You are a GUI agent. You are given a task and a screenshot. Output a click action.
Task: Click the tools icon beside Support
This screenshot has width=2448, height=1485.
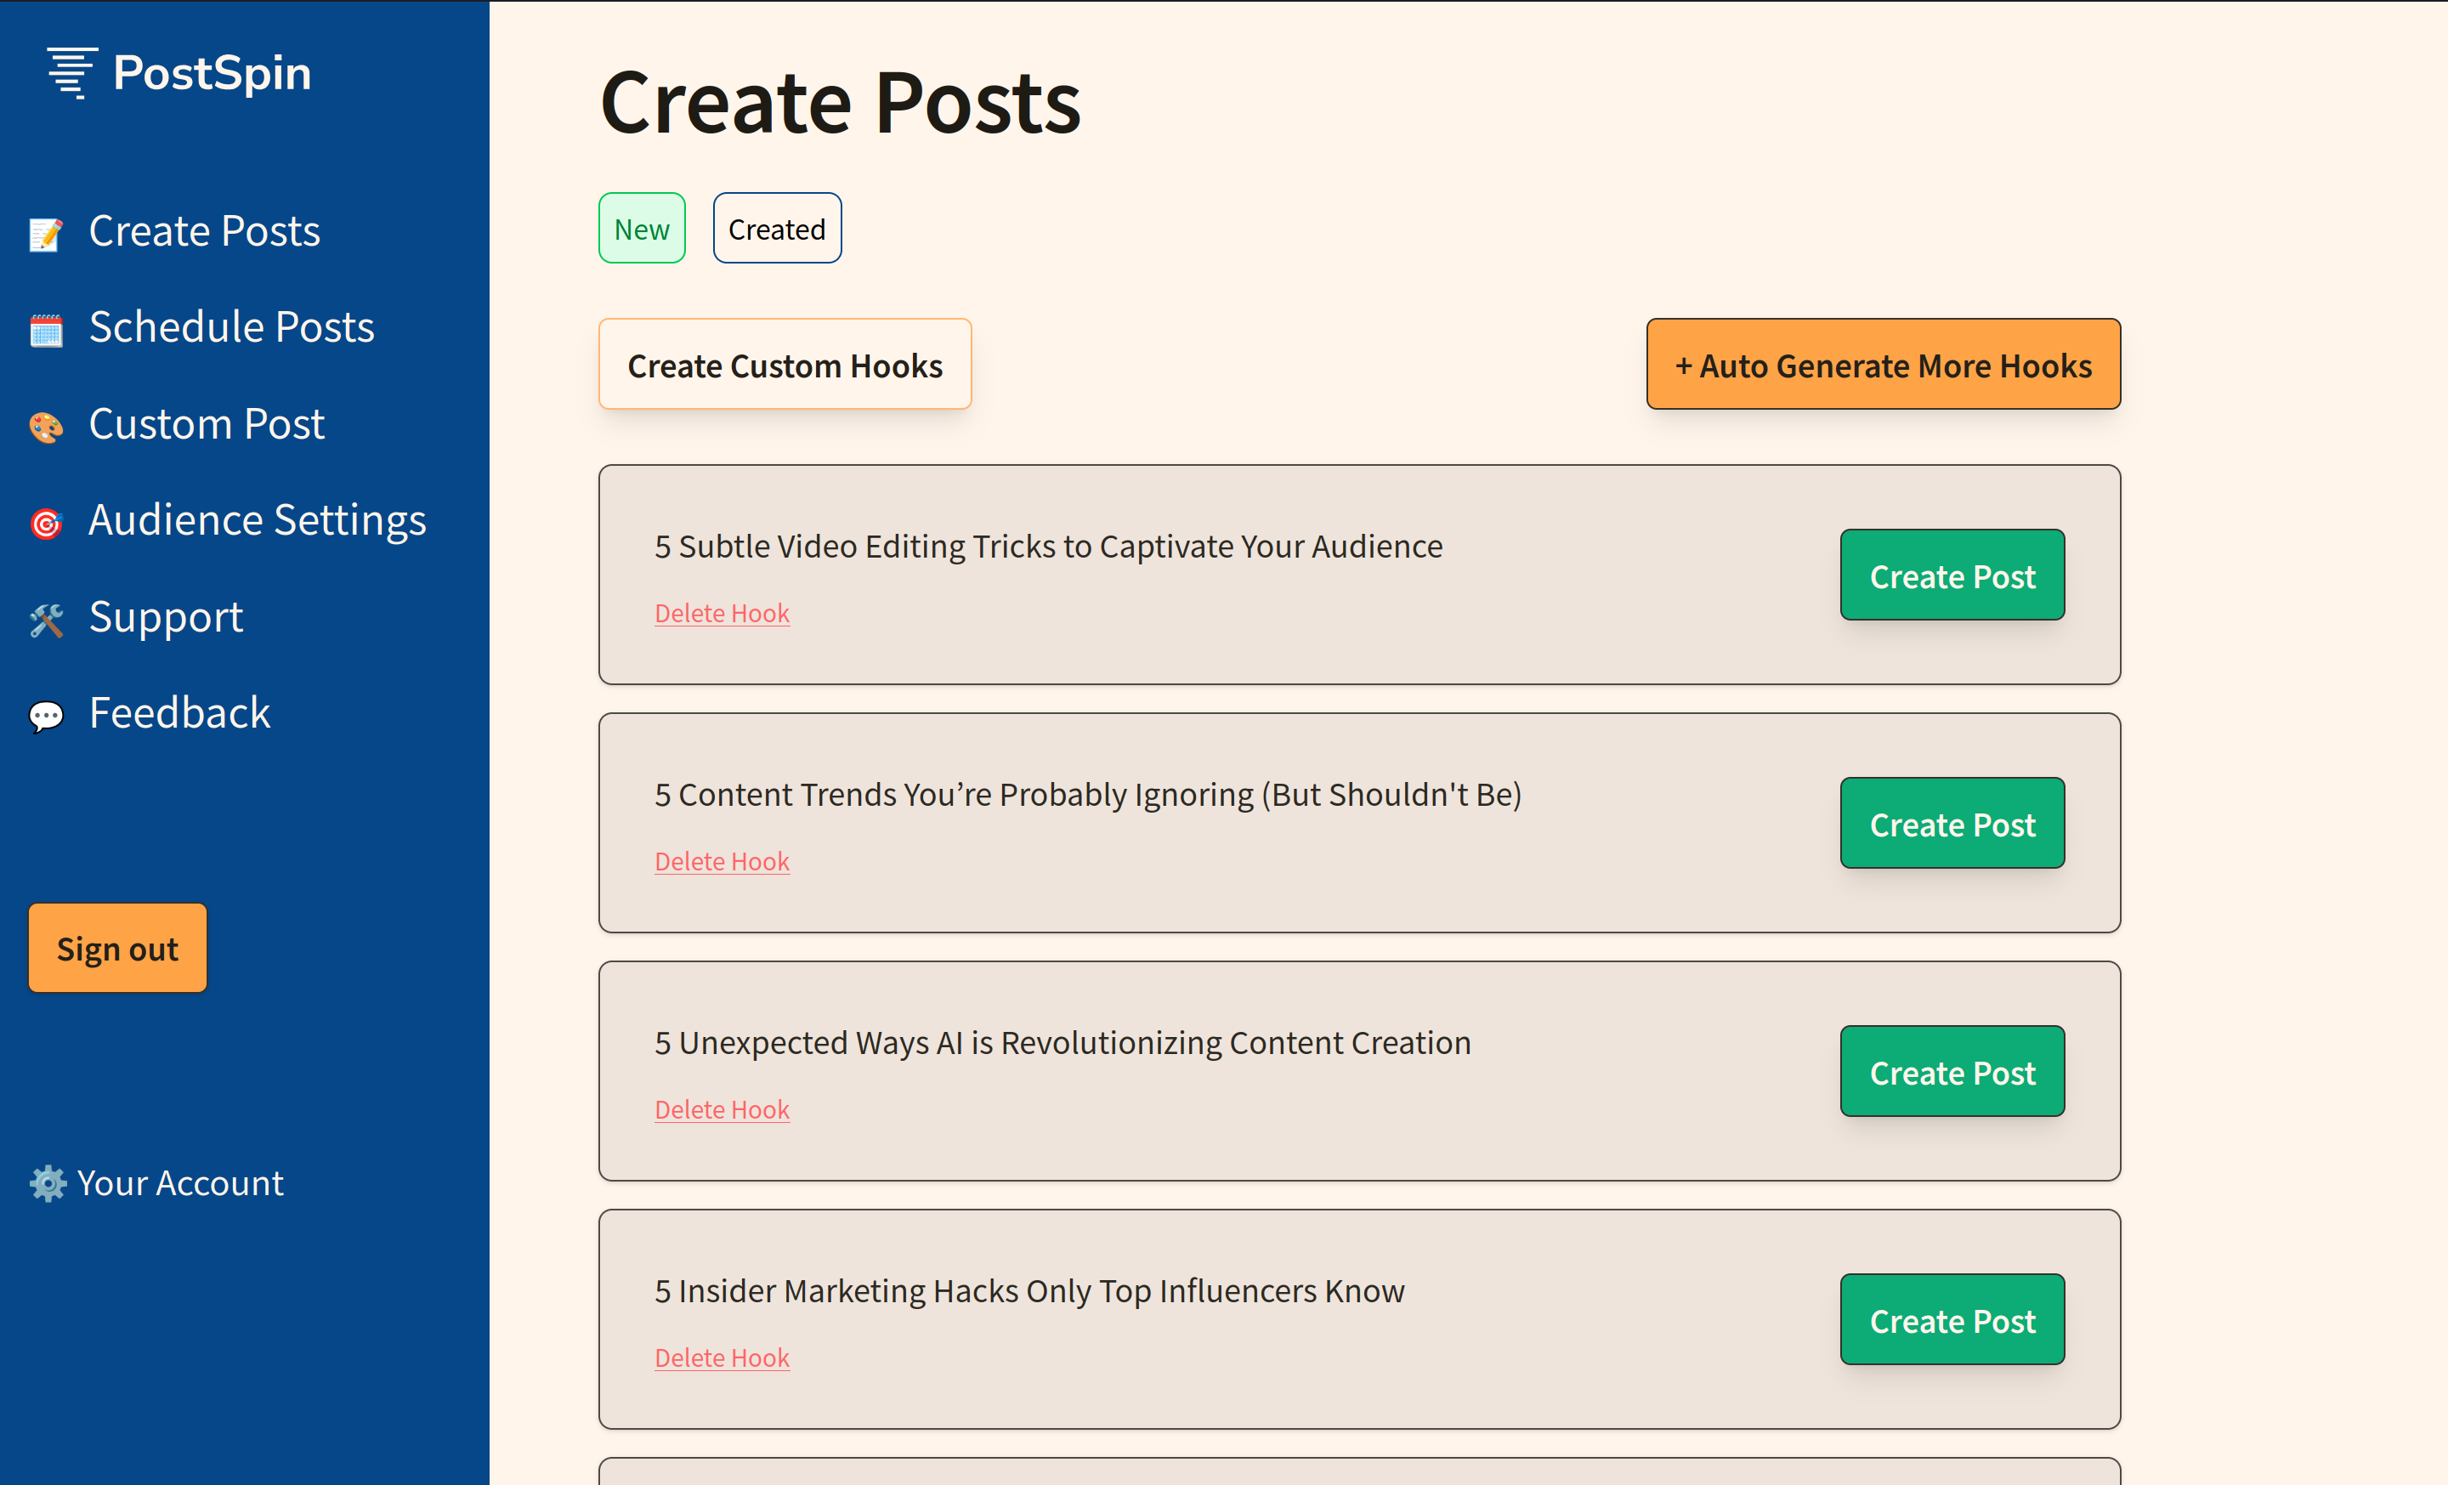pos(46,619)
